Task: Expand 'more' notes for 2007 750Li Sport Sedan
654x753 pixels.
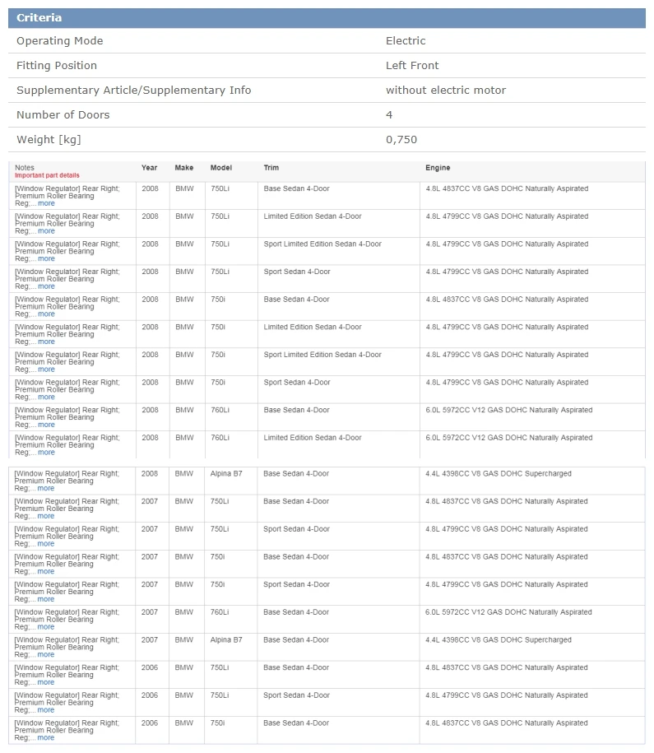Action: [x=45, y=544]
